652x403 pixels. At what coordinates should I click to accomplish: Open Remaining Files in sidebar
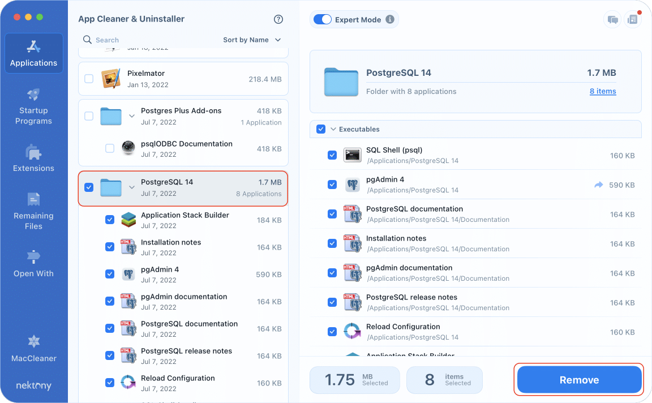34,211
